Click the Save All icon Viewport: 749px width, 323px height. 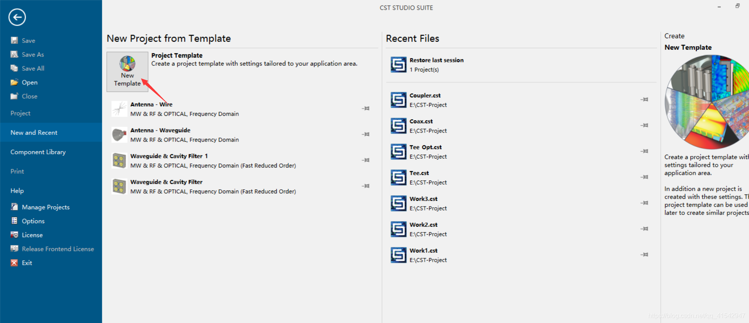pos(14,68)
